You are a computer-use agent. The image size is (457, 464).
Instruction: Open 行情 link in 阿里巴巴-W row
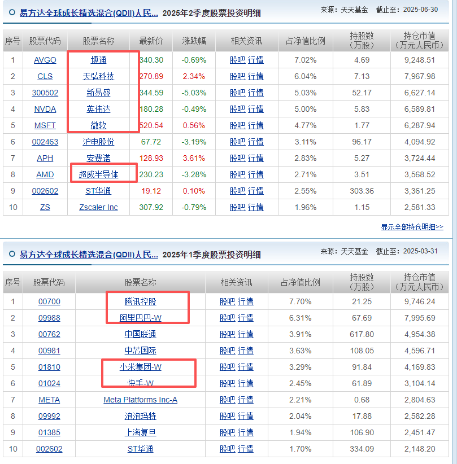point(245,318)
